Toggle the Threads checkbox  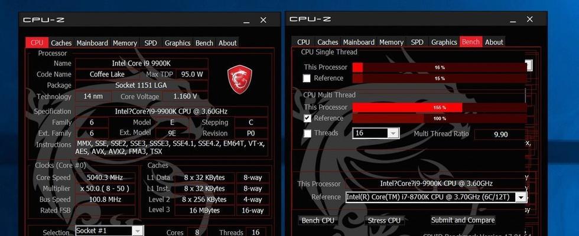click(307, 133)
